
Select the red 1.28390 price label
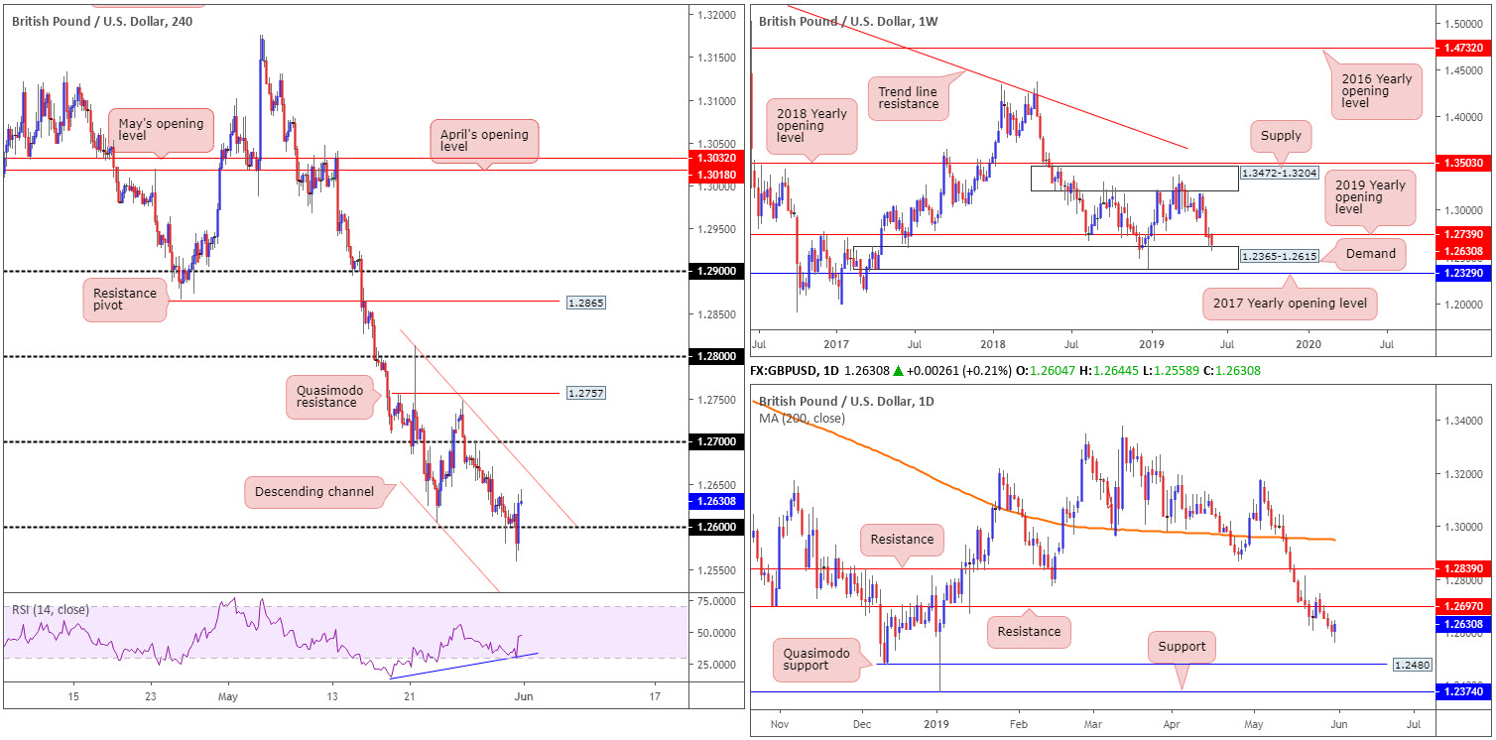pyautogui.click(x=1465, y=568)
